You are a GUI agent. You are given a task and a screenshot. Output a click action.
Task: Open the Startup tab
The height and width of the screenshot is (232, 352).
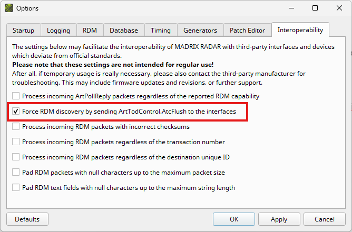24,31
